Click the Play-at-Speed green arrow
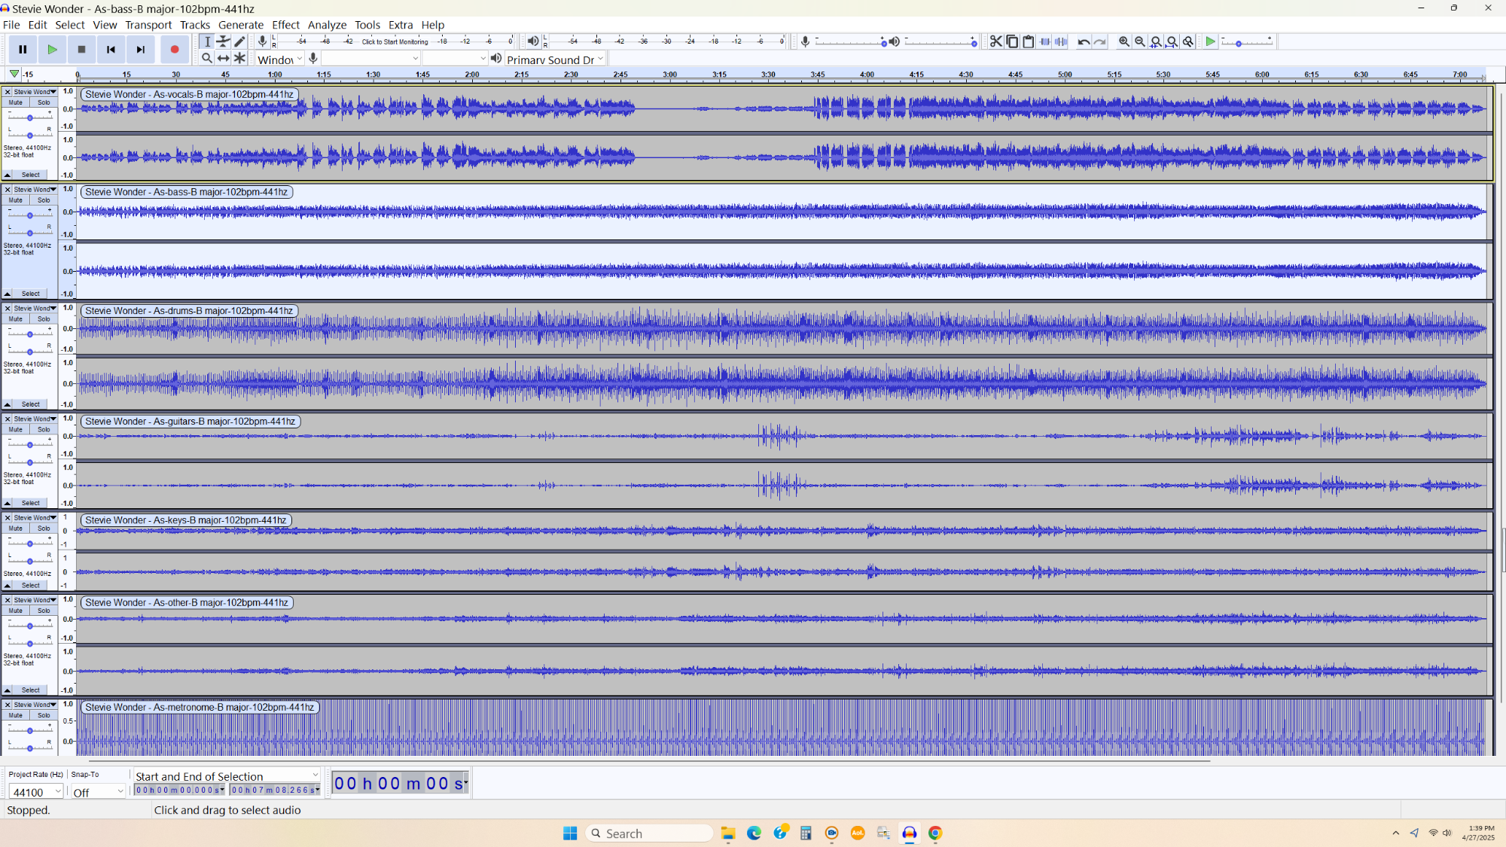This screenshot has width=1506, height=847. 1210,41
